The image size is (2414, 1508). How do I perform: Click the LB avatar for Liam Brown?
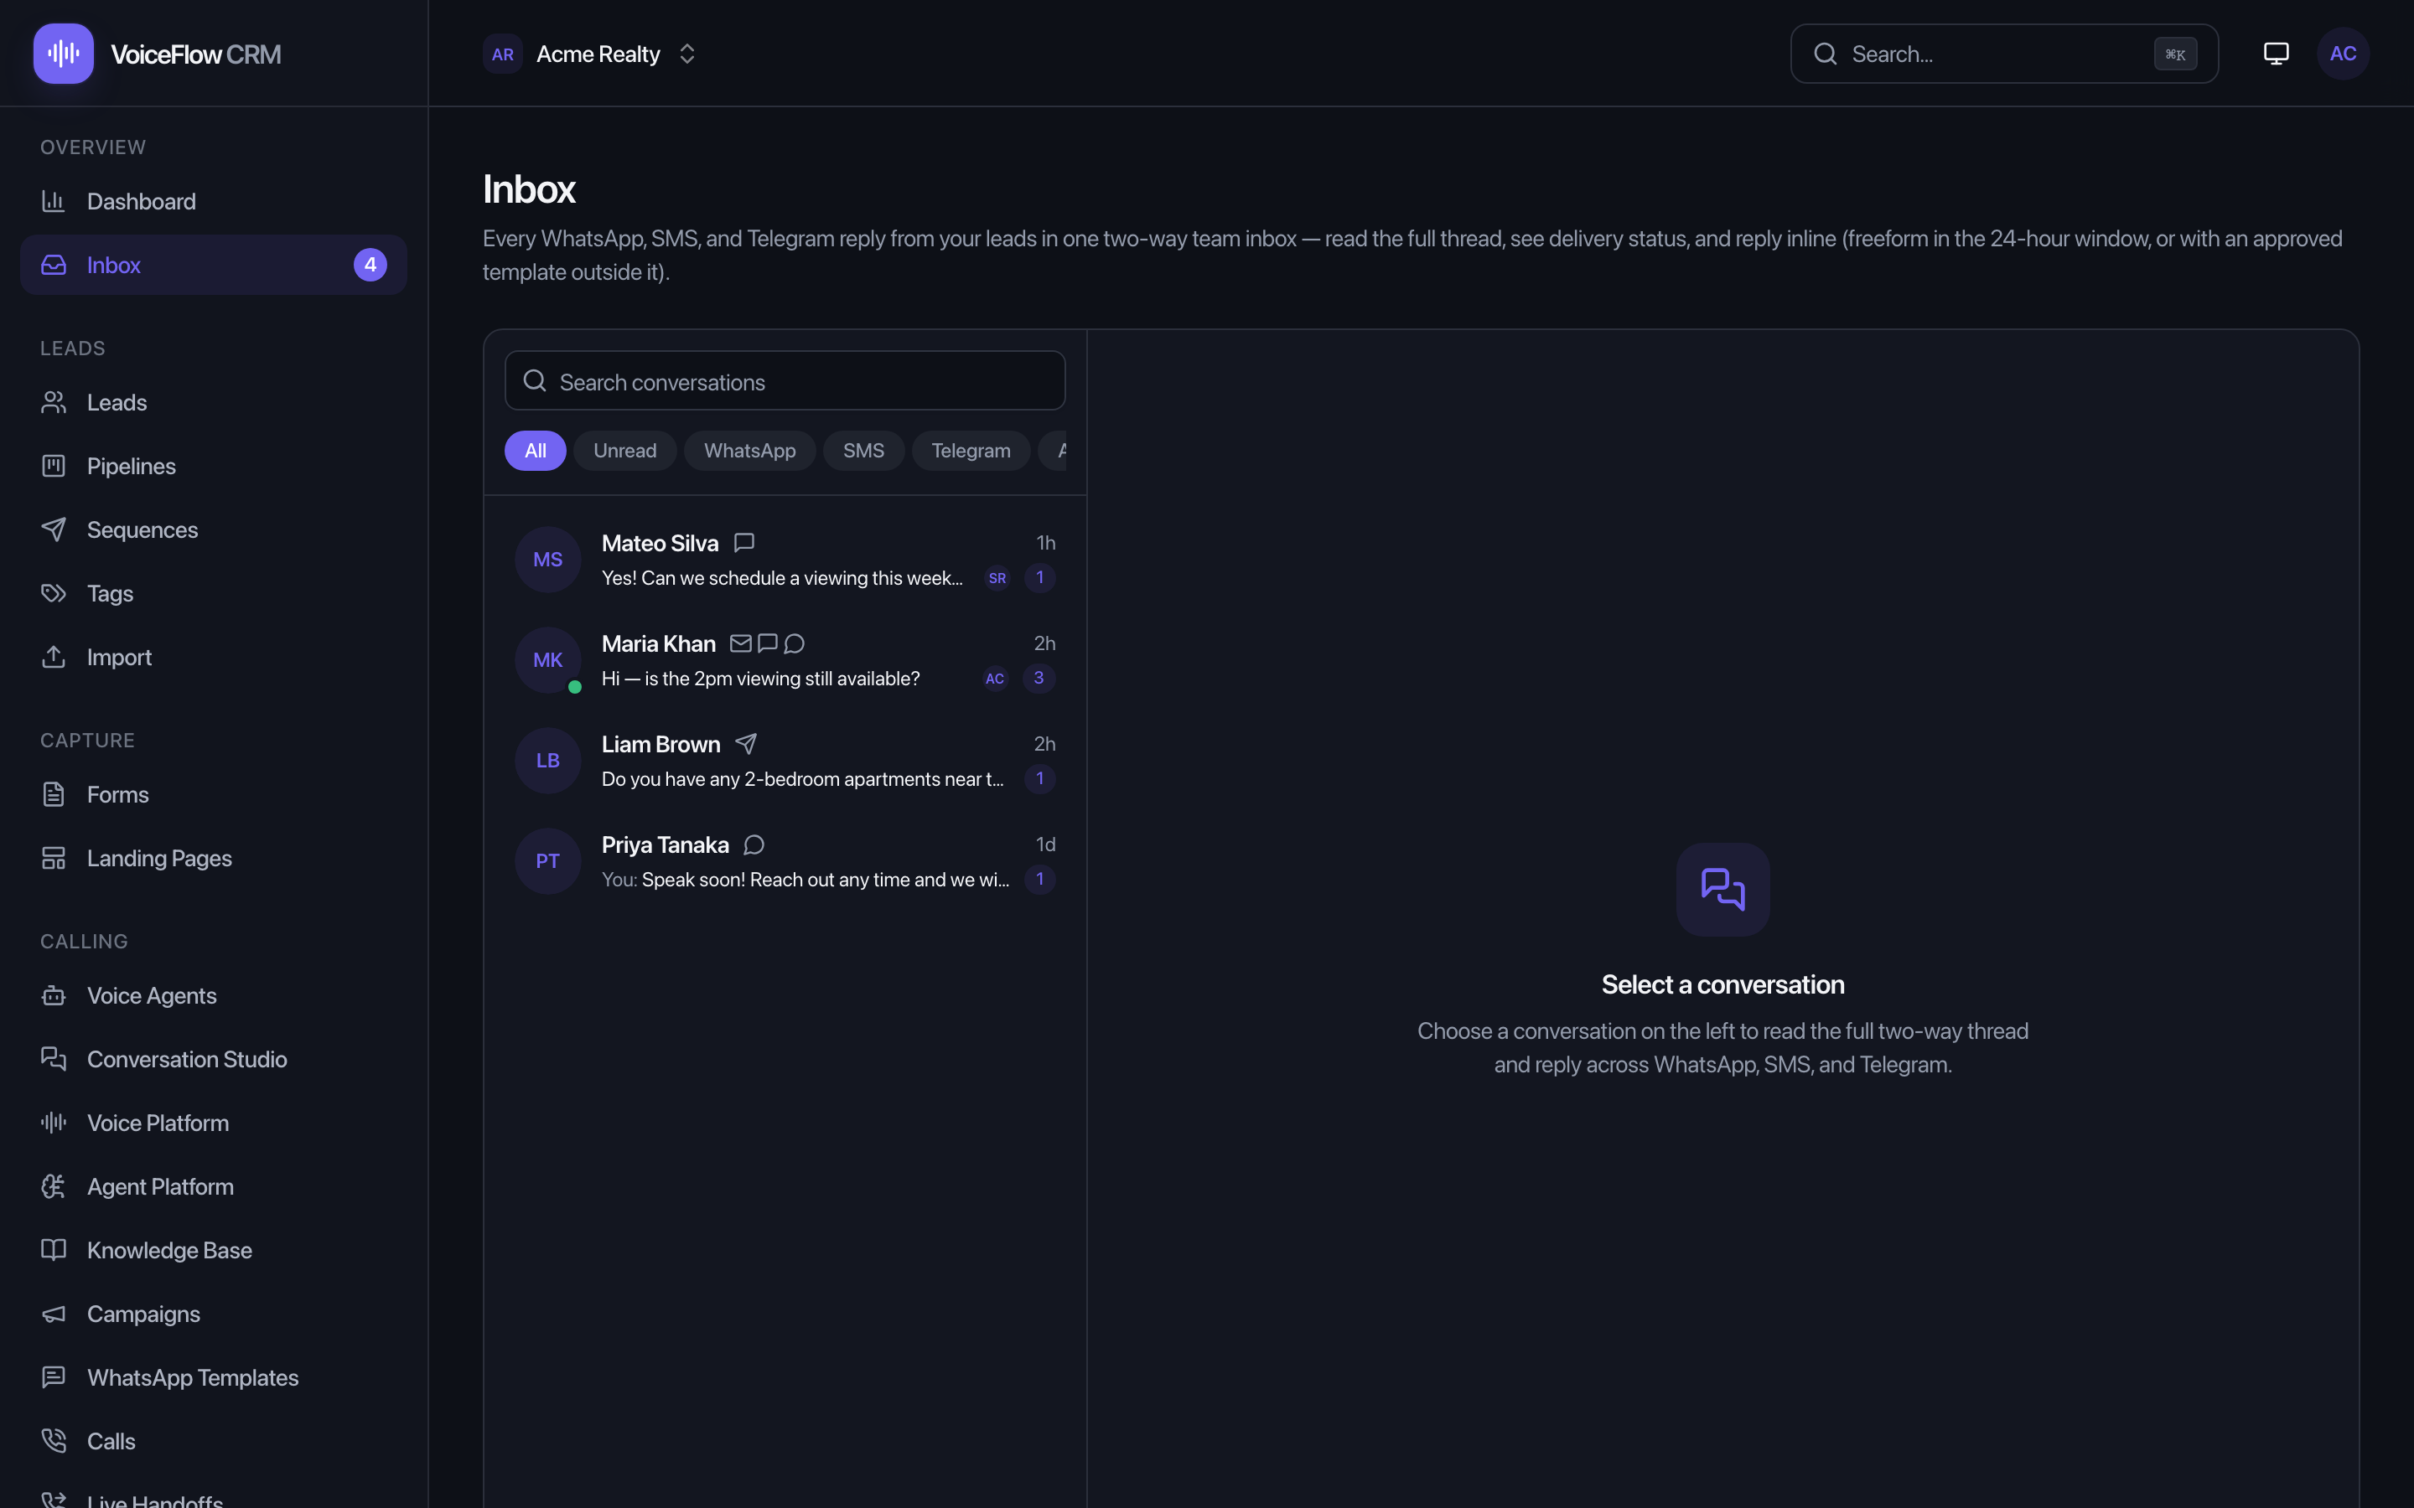click(x=547, y=761)
